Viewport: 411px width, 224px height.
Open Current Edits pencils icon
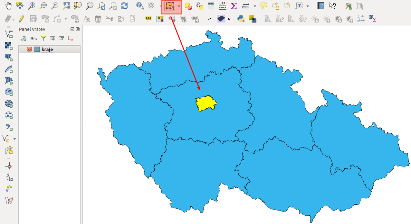[9, 19]
